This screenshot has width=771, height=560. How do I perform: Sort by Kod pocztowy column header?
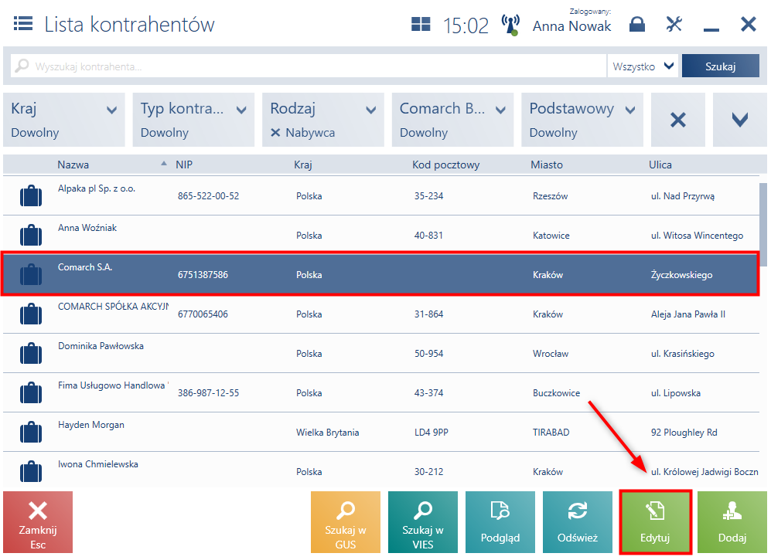[x=445, y=165]
